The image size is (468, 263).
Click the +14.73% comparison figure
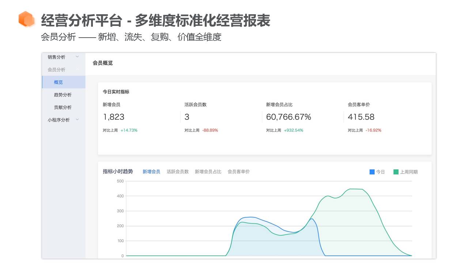[x=129, y=130]
